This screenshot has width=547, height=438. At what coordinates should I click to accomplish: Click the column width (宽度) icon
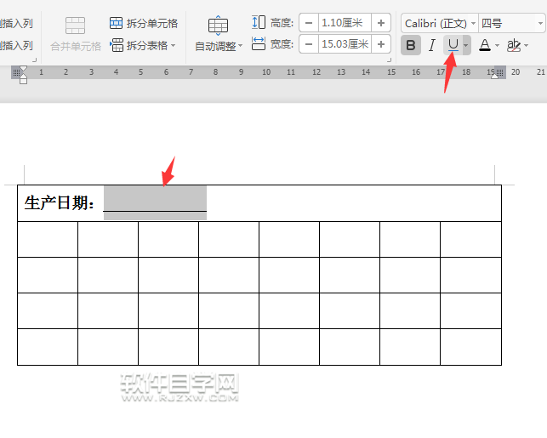(259, 44)
